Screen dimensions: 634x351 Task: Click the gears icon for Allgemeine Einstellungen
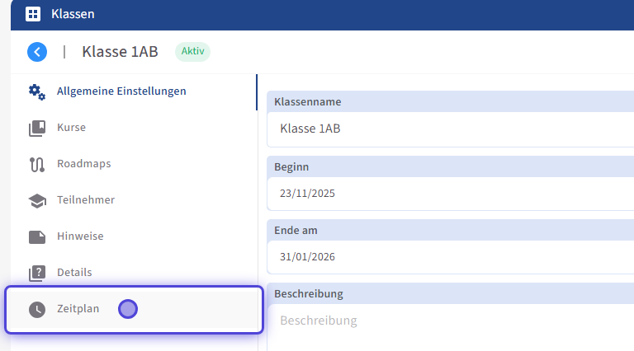tap(37, 91)
